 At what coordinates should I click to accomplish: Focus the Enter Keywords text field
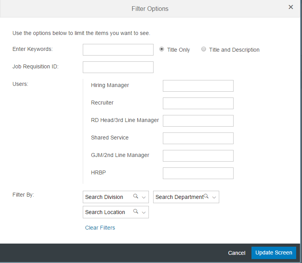pyautogui.click(x=118, y=50)
